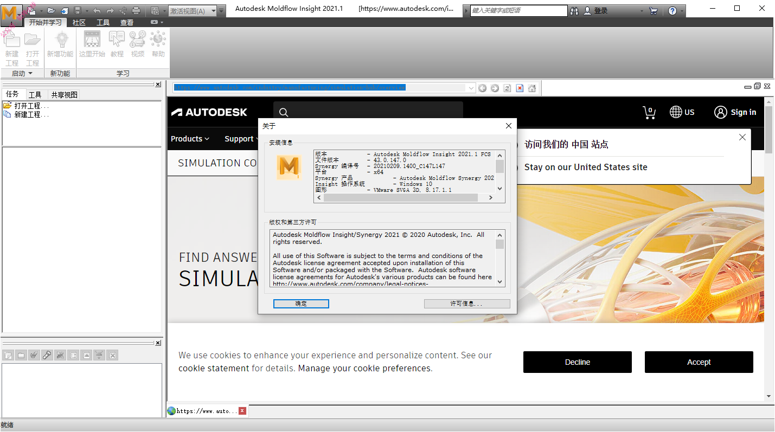Viewport: 775px width, 432px height.
Task: Expand the 激活视图(A) dropdown
Action: tap(213, 11)
